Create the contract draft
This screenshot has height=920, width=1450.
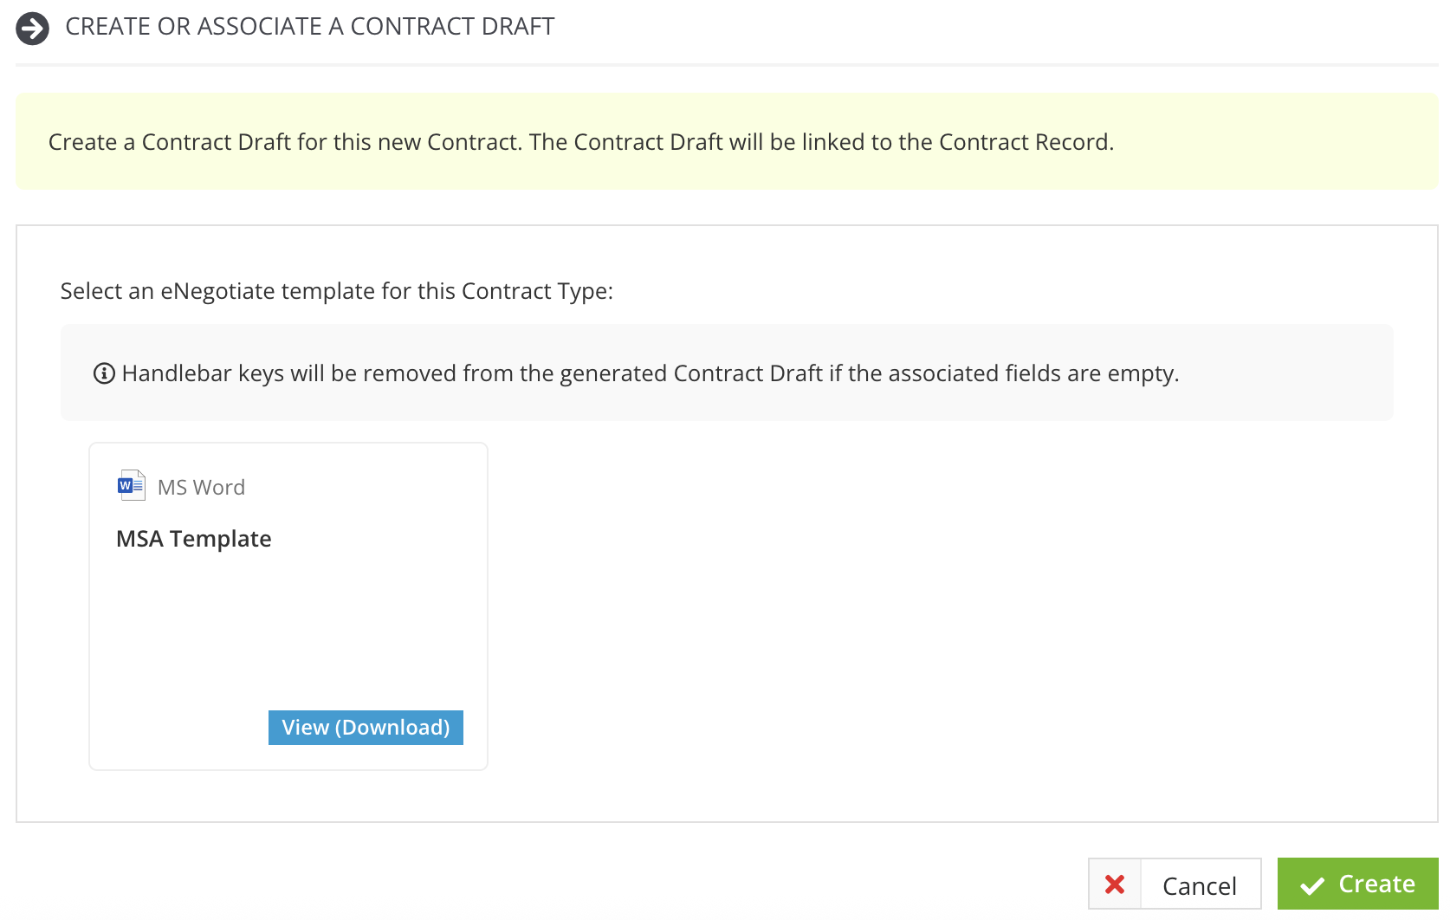pyautogui.click(x=1357, y=884)
